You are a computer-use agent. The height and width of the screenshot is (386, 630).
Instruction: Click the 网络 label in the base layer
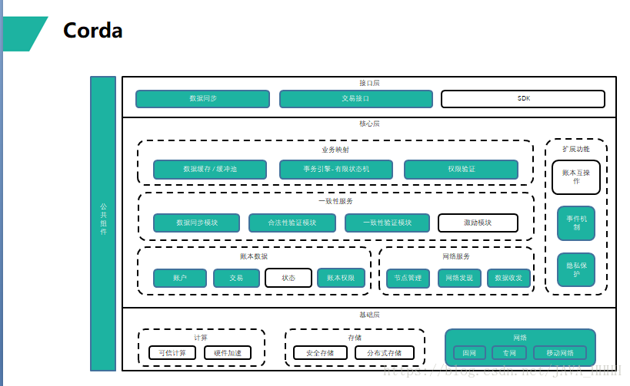519,338
